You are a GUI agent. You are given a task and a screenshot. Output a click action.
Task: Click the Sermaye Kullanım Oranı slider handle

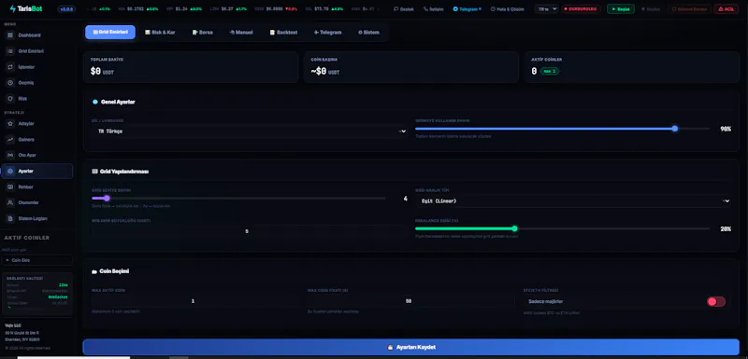point(674,129)
